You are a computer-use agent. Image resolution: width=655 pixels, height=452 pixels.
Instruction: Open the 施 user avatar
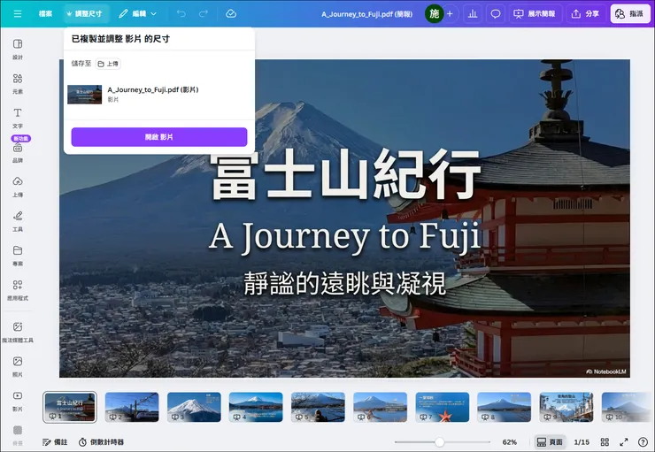[x=434, y=14]
